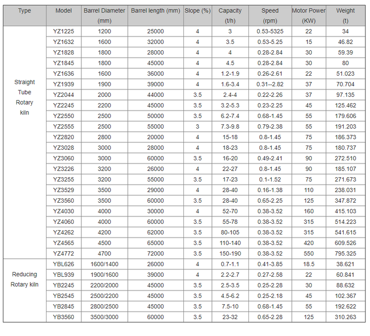Click the Motor Power (KW) header
The width and height of the screenshot is (370, 336).
coord(309,15)
